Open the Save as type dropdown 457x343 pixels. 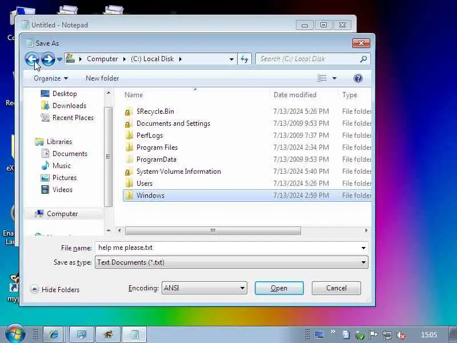231,262
